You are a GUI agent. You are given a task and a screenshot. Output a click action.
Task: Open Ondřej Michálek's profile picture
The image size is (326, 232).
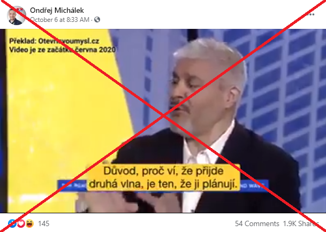[x=17, y=15]
